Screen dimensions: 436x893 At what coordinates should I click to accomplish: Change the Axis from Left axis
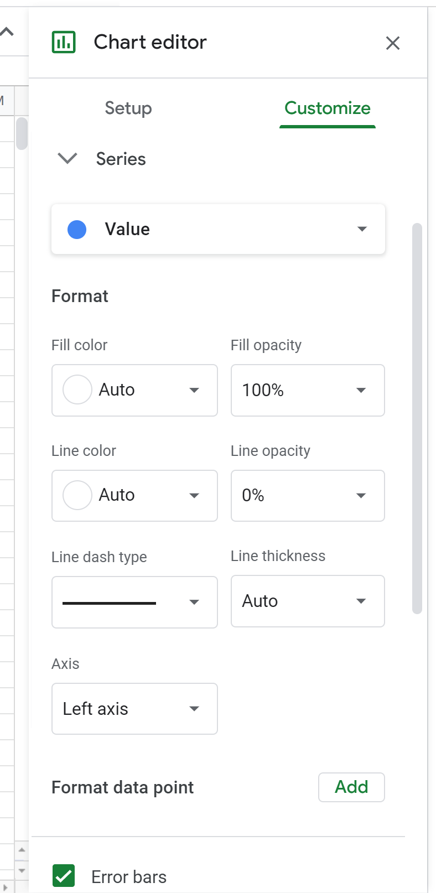point(134,709)
